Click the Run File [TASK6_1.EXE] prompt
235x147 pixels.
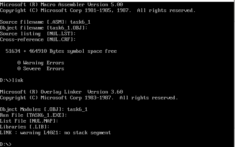click(33, 115)
